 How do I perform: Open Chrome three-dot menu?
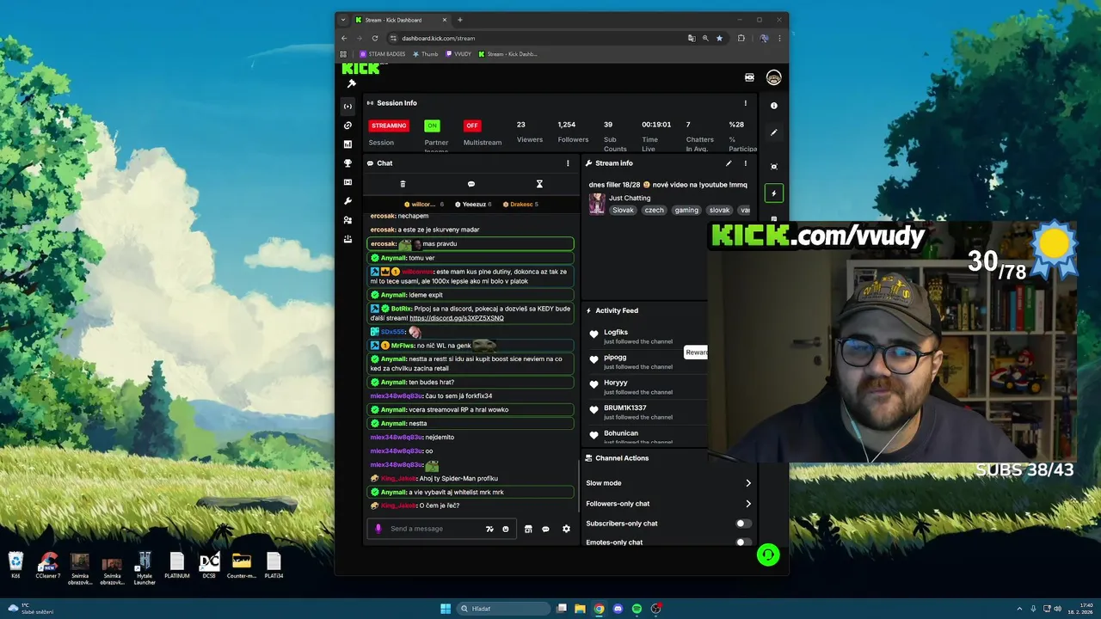click(780, 38)
